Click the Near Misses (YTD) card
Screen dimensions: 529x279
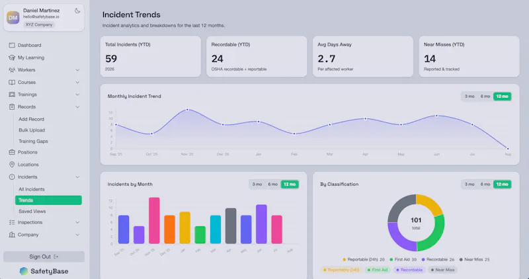click(469, 57)
